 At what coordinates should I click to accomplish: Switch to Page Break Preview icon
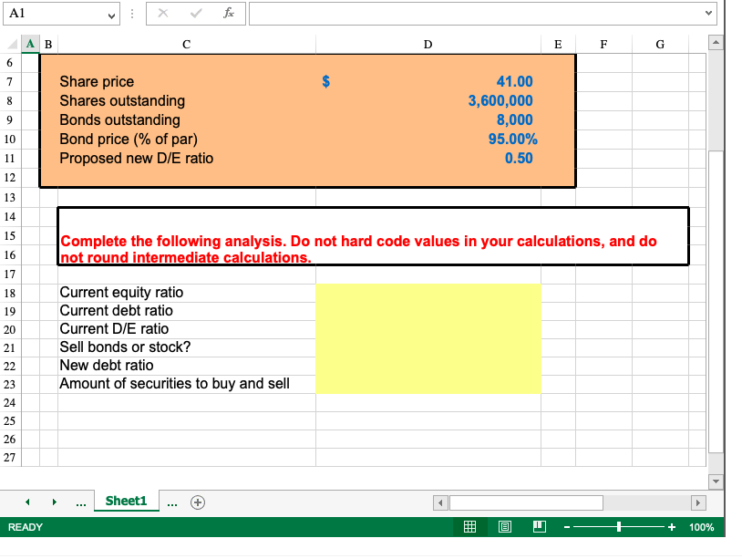(540, 526)
